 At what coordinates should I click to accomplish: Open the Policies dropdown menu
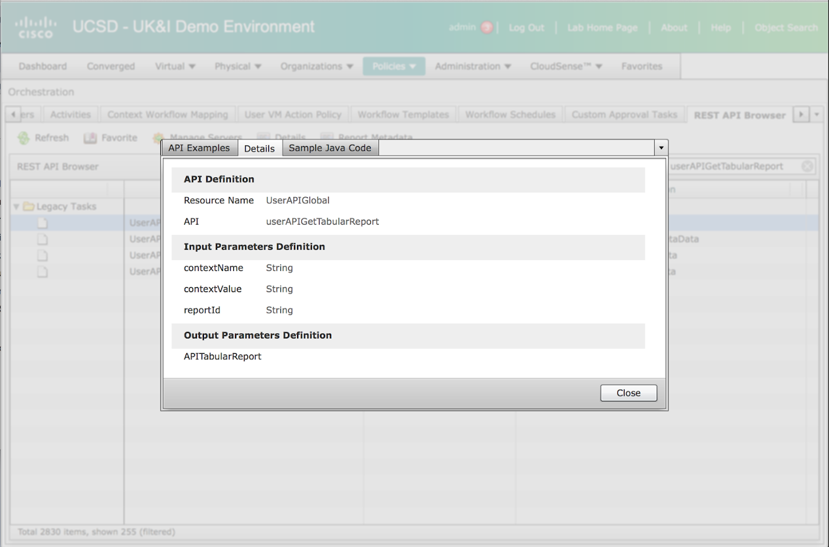click(x=394, y=66)
